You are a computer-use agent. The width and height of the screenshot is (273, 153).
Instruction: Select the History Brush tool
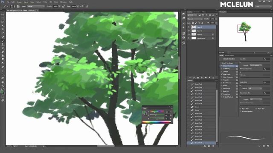point(3,48)
